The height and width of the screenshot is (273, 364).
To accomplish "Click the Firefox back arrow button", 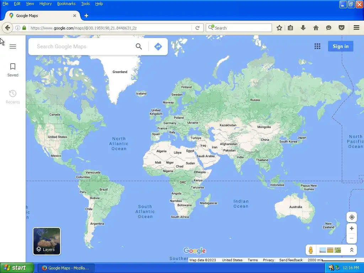I will [7, 28].
